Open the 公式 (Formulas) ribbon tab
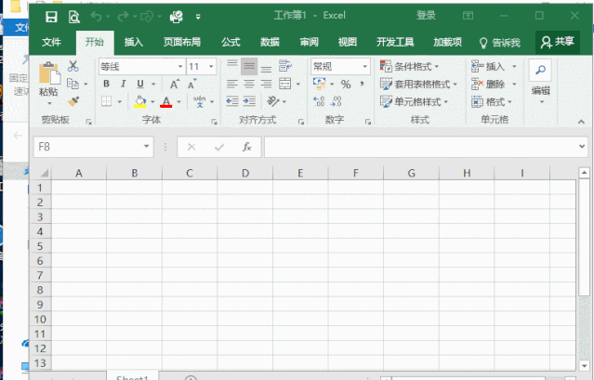 (231, 42)
